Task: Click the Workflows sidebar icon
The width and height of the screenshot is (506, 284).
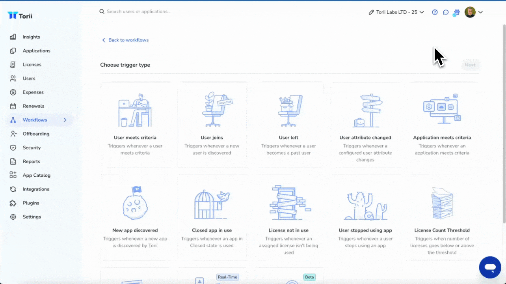Action: pos(13,120)
